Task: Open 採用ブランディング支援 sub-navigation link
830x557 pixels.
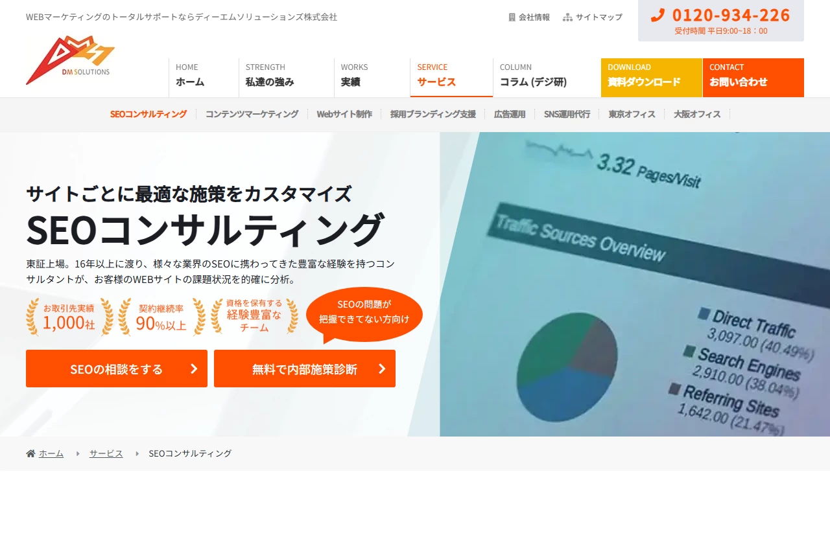Action: [x=433, y=114]
